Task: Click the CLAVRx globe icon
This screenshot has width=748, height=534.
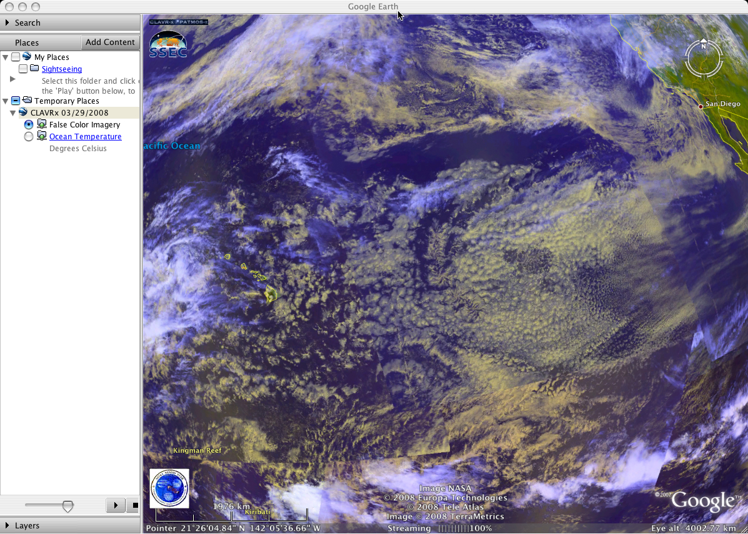Action: 23,112
